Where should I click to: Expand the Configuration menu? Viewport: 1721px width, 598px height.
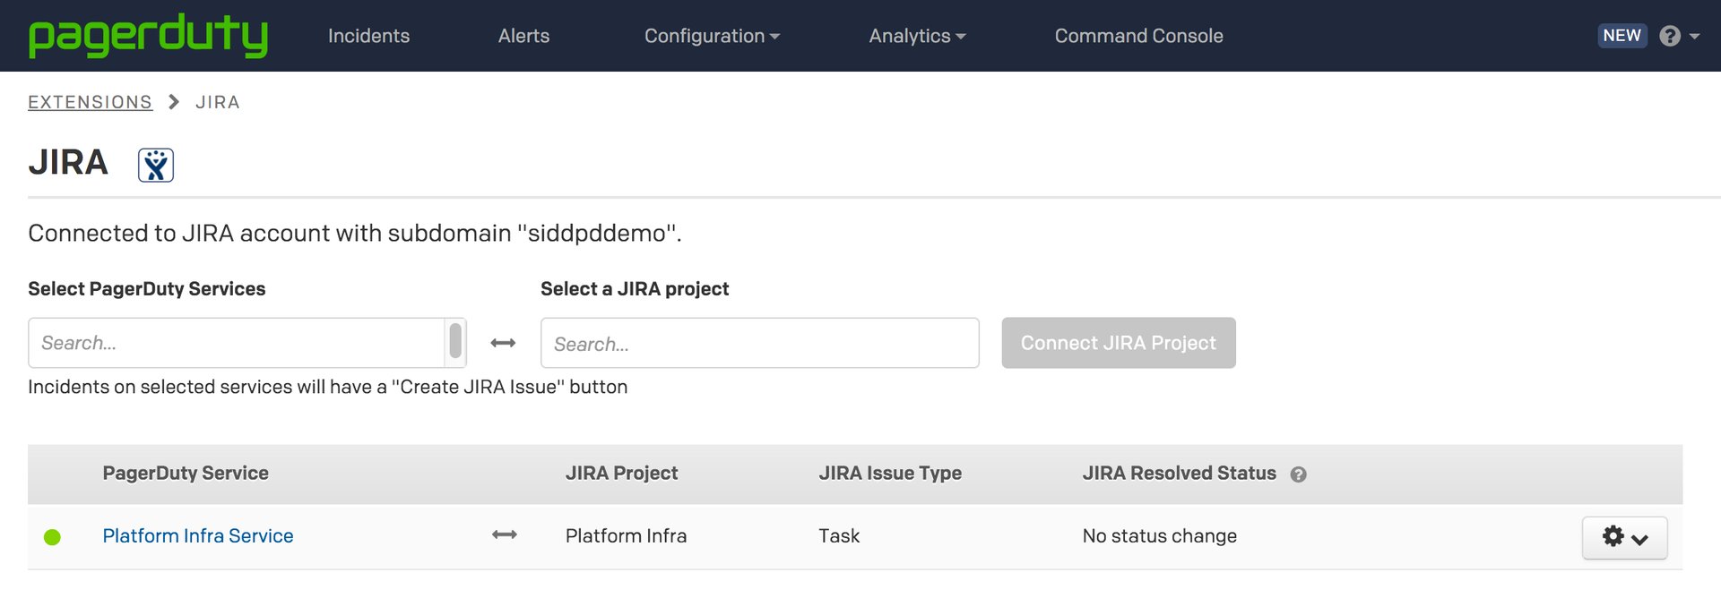tap(712, 36)
